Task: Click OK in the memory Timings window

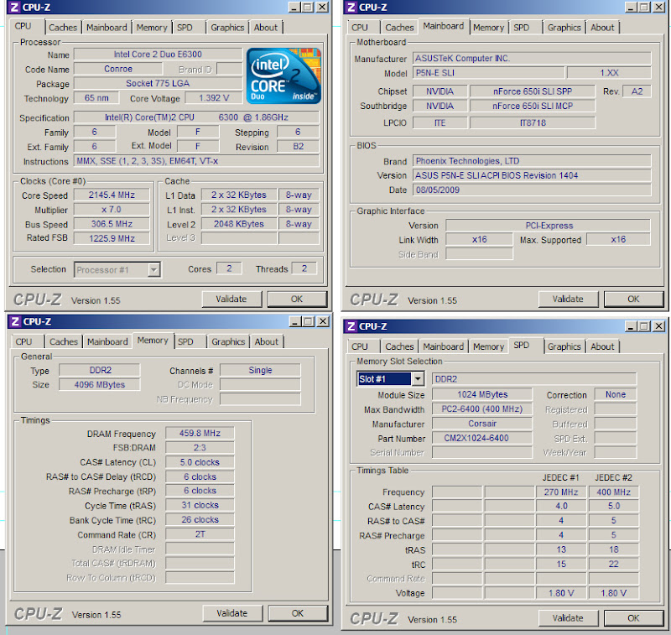Action: [x=298, y=613]
